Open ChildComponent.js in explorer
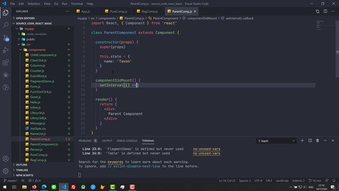This screenshot has height=191, width=339. tap(43, 55)
